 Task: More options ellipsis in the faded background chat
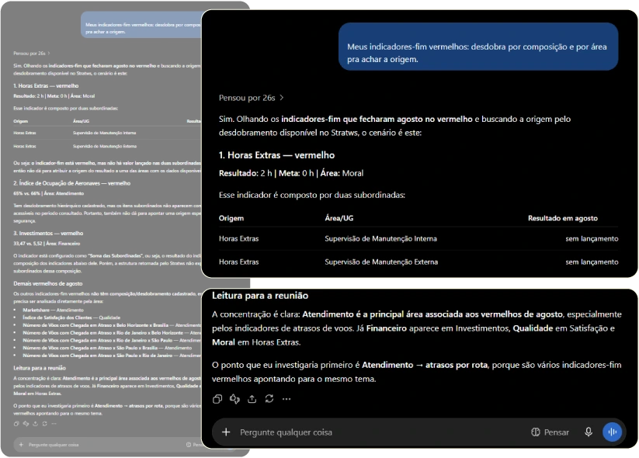coord(54,424)
